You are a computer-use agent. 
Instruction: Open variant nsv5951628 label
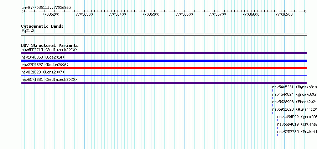[295, 109]
